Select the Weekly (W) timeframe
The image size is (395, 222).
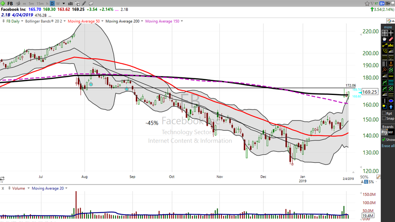coord(58,4)
